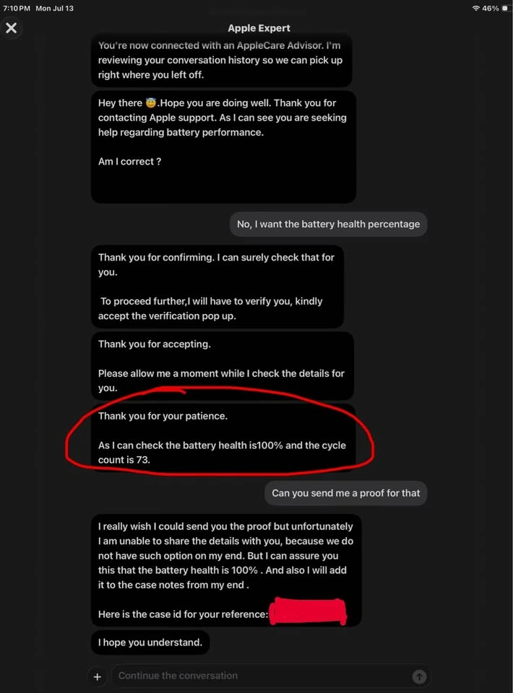The height and width of the screenshot is (693, 513).
Task: Tap the "Am I correct ?" message bubble
Action: tap(223, 147)
